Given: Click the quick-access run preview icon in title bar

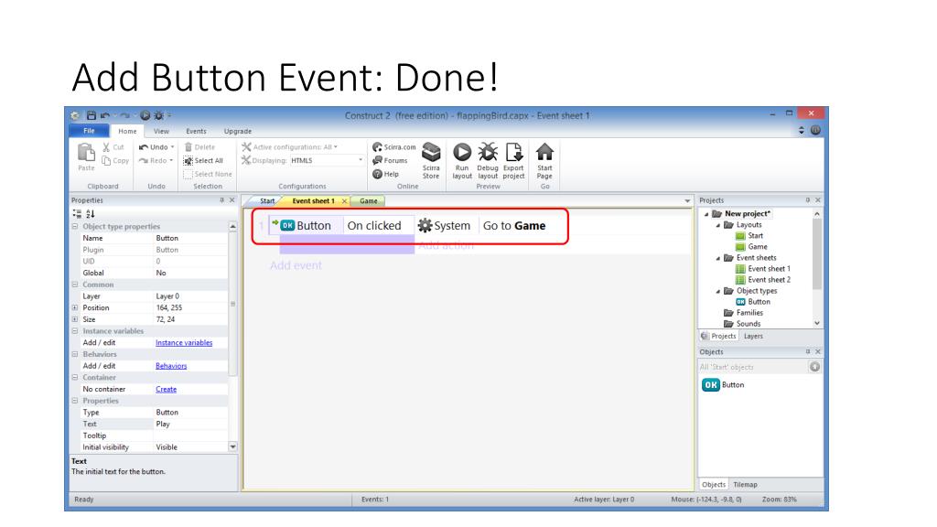Looking at the screenshot, I should coord(145,115).
